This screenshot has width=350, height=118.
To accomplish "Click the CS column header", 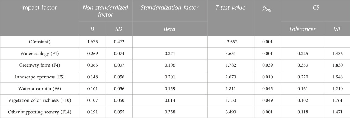I will (315, 8).
